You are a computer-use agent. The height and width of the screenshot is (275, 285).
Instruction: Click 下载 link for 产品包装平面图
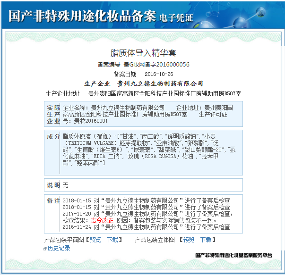pos(112,240)
